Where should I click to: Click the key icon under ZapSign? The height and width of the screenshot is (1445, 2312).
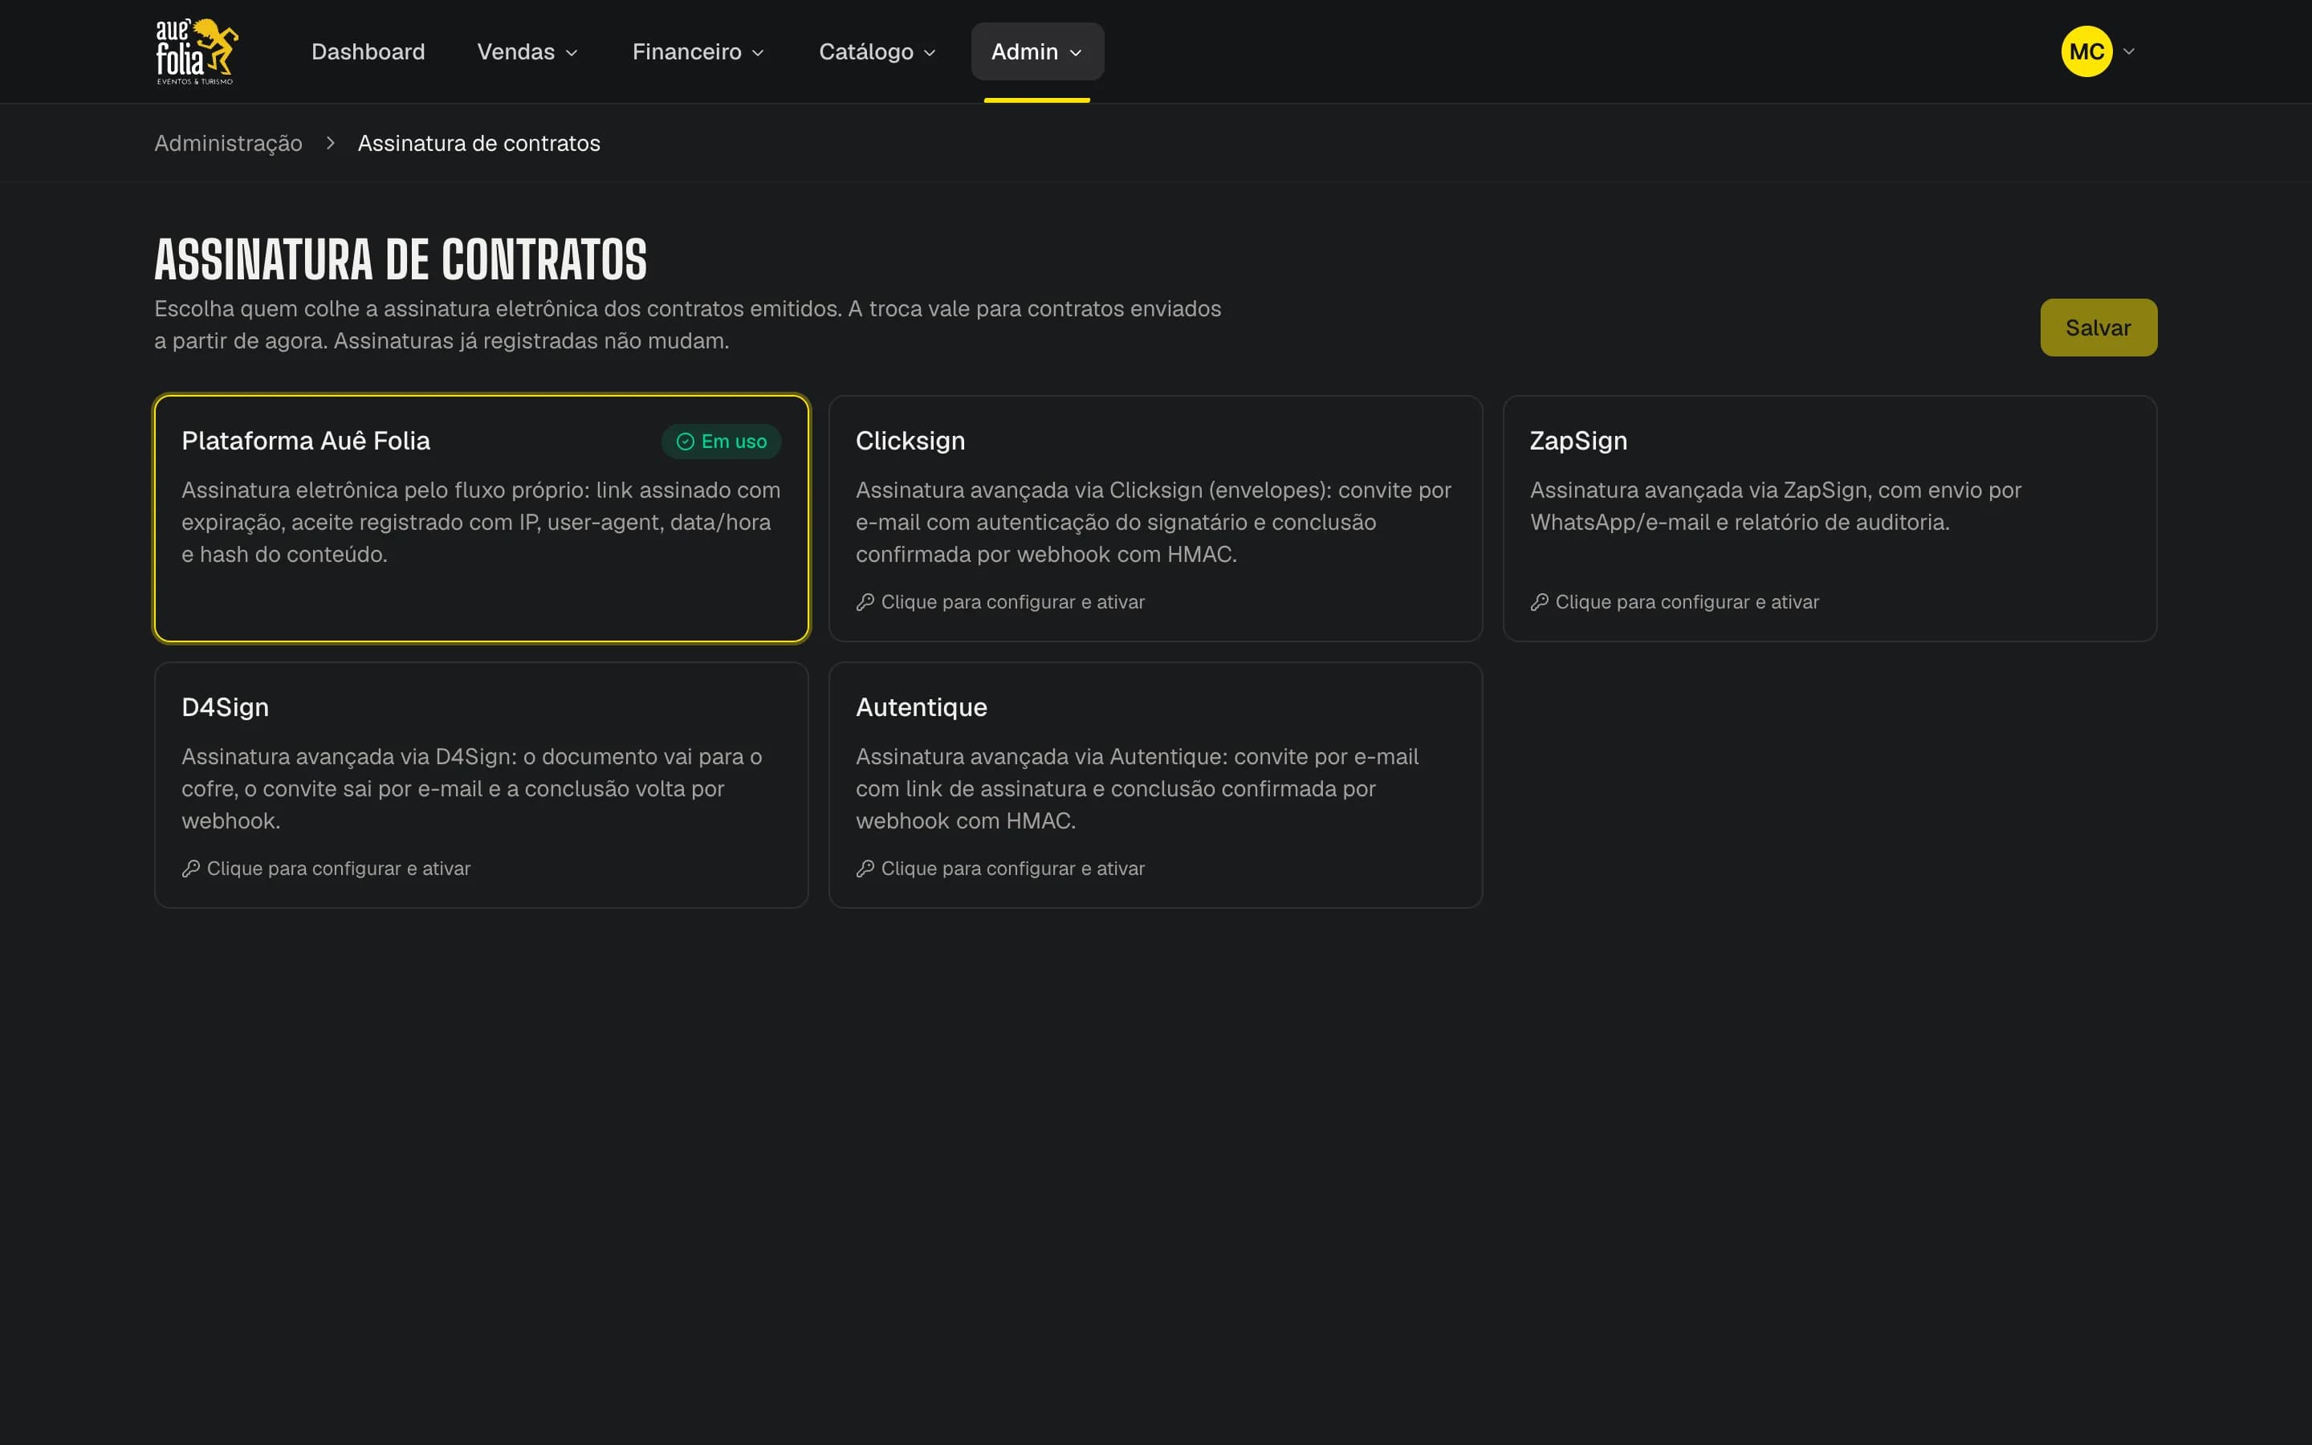click(1539, 602)
